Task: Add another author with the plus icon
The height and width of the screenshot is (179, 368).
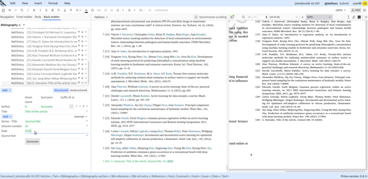Action: 84,106
